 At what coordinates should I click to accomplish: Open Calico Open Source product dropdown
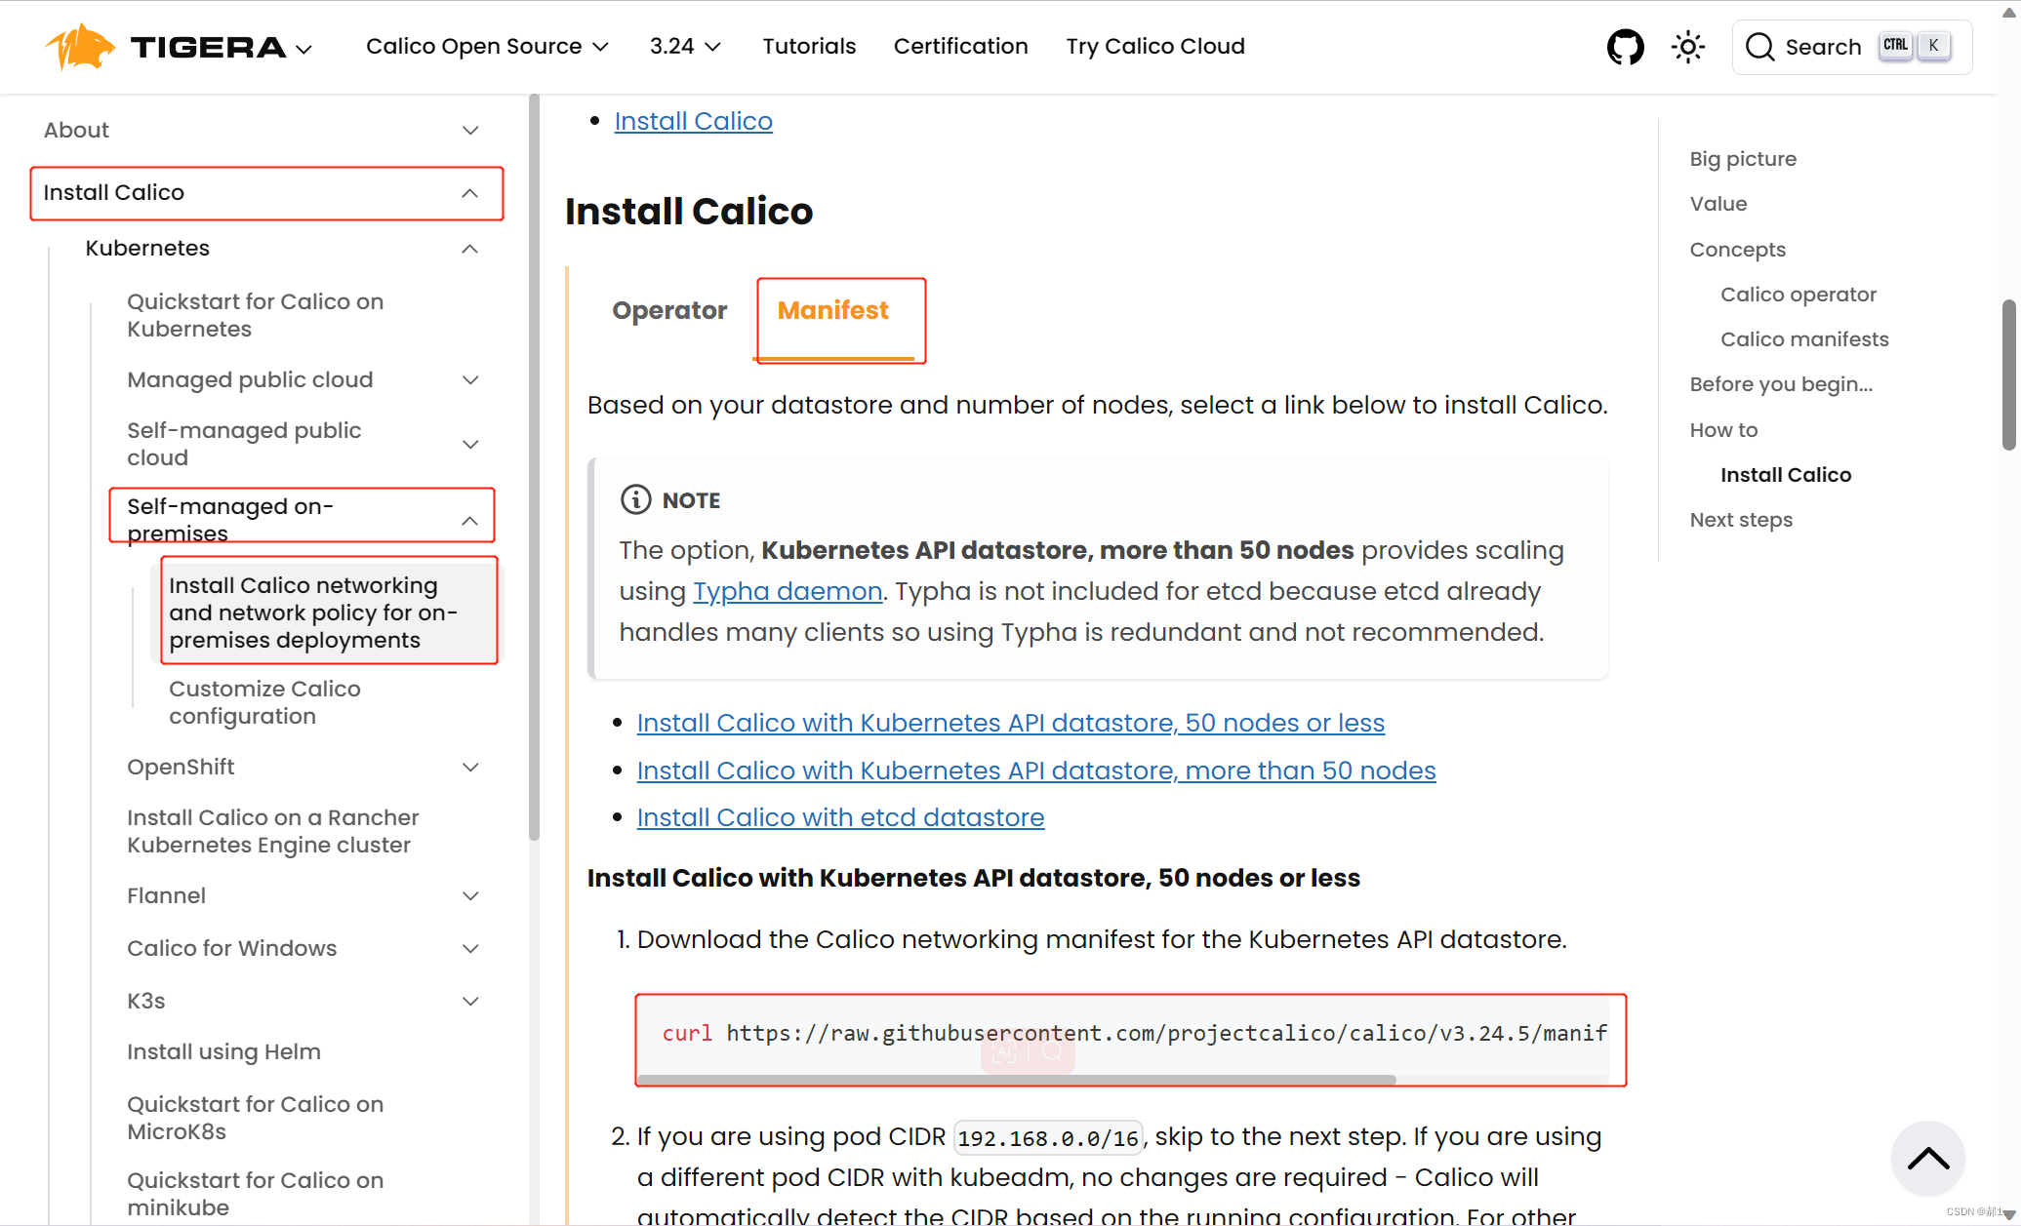click(x=487, y=47)
